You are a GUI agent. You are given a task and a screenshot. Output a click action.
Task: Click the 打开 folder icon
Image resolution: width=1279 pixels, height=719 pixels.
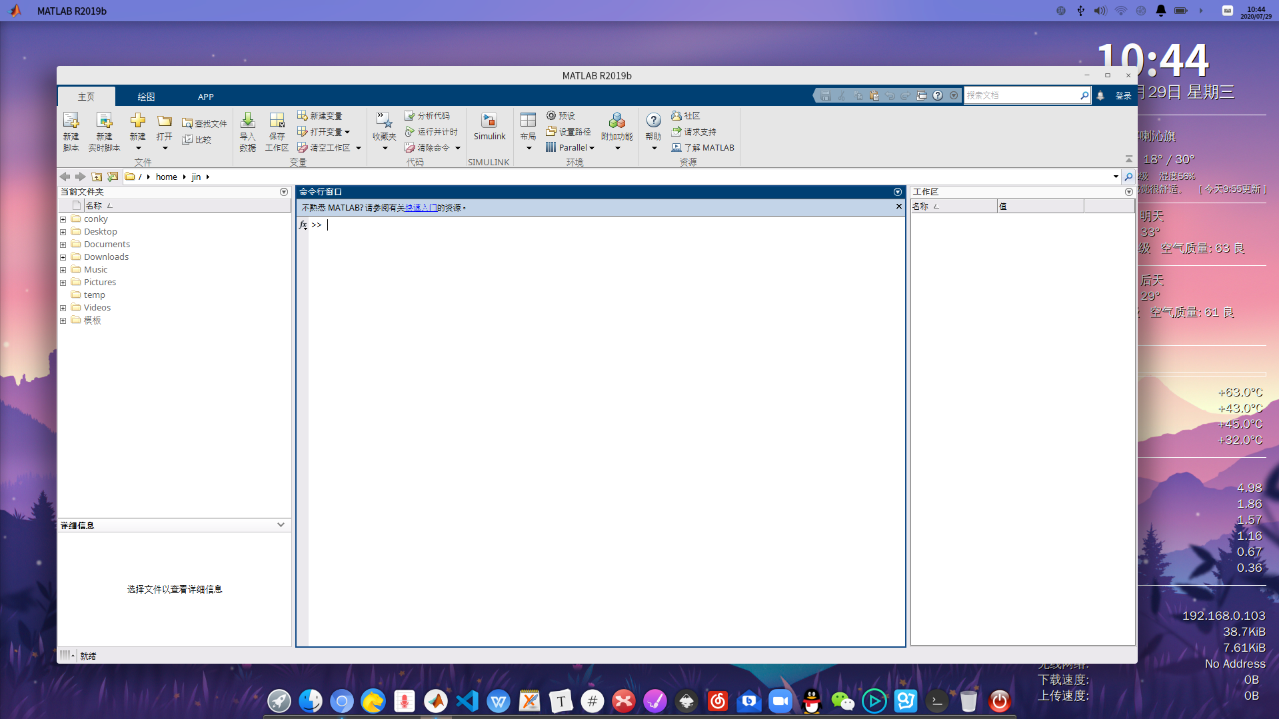[x=164, y=132]
